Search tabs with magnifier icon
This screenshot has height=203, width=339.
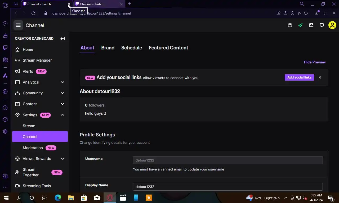click(x=302, y=4)
